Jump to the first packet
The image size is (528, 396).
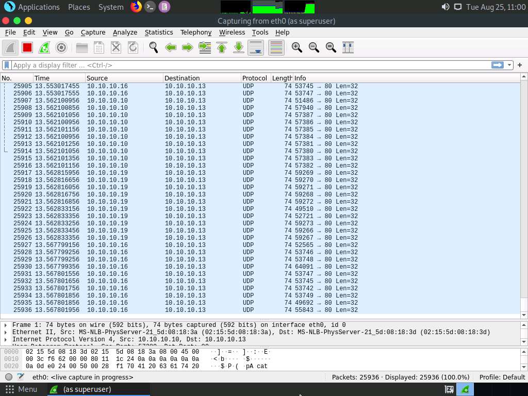[x=222, y=47]
